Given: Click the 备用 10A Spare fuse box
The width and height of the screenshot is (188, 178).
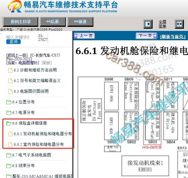Looking at the screenshot, I should pos(112,149).
